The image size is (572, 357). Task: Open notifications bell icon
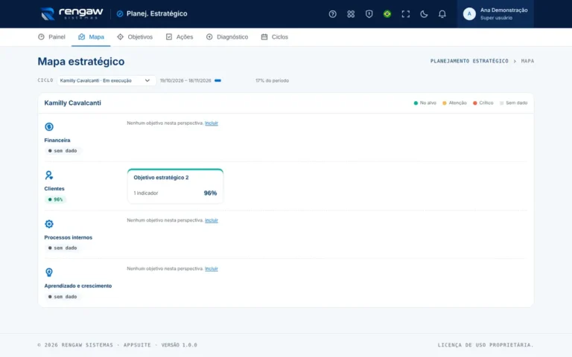tap(442, 14)
